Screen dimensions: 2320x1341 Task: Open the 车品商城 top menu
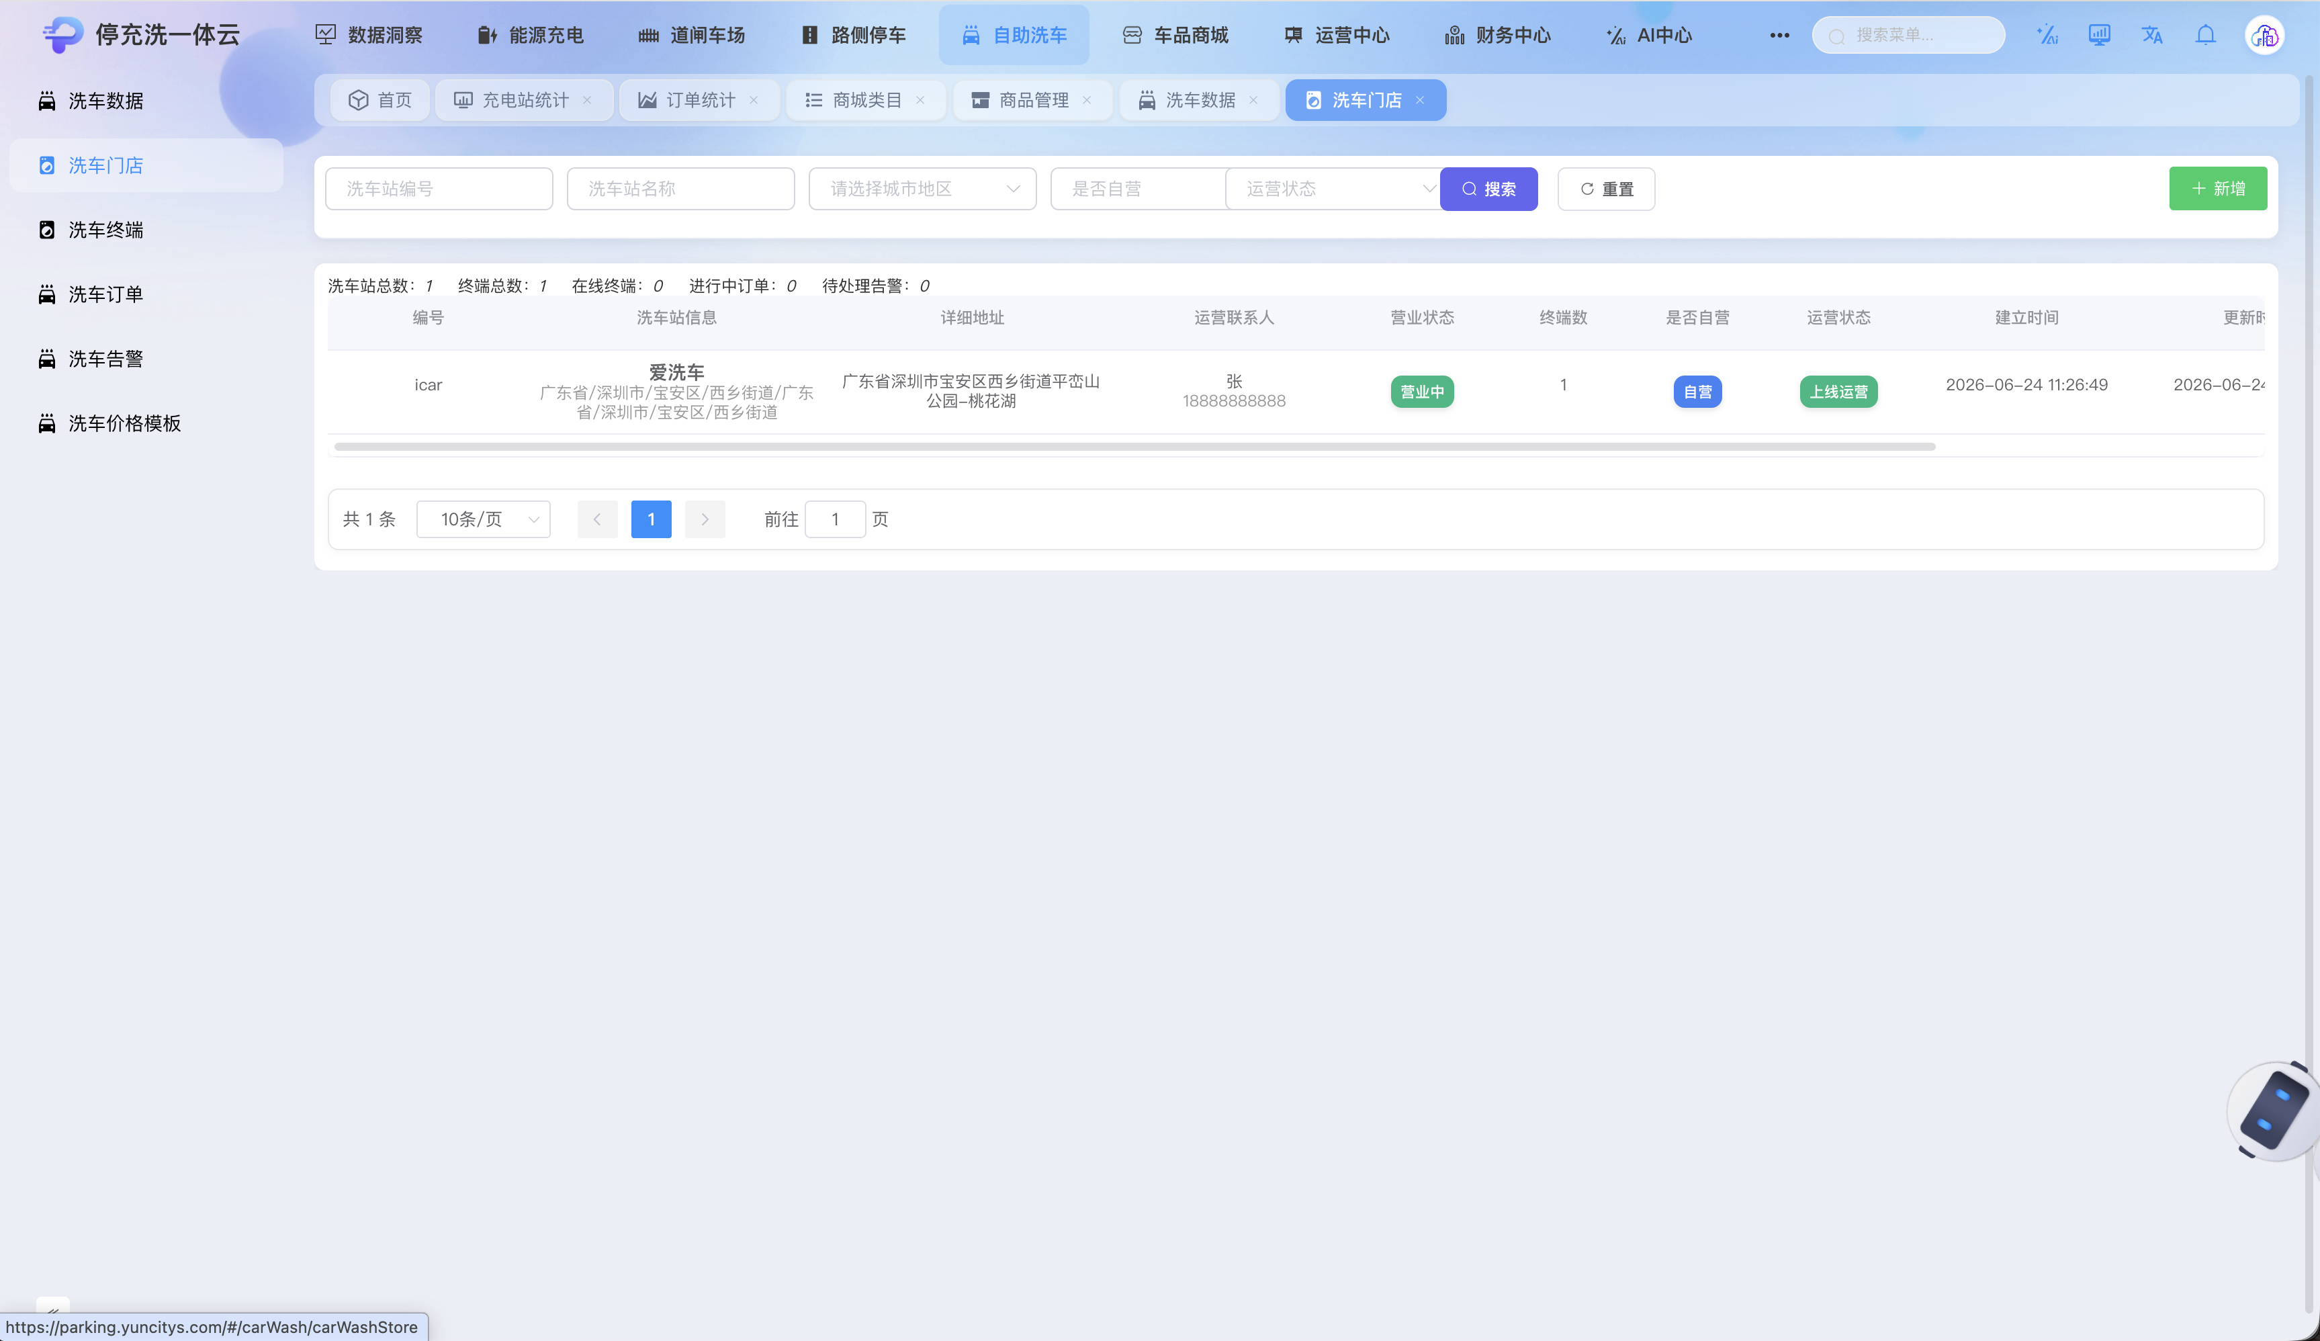tap(1175, 35)
